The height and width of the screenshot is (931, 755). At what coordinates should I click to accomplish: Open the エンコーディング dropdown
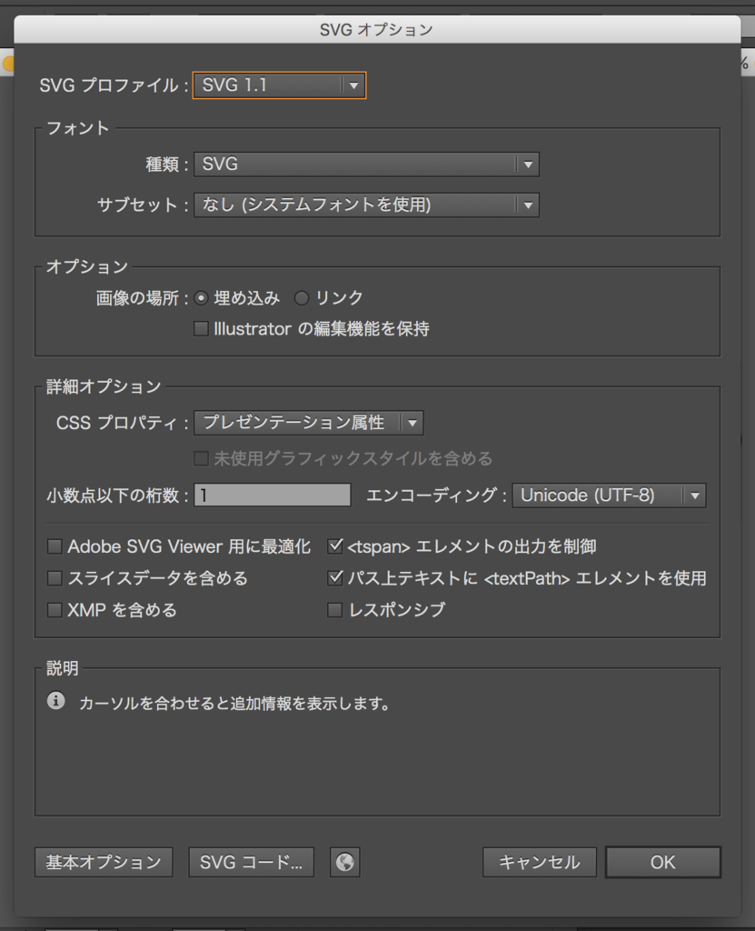click(609, 496)
